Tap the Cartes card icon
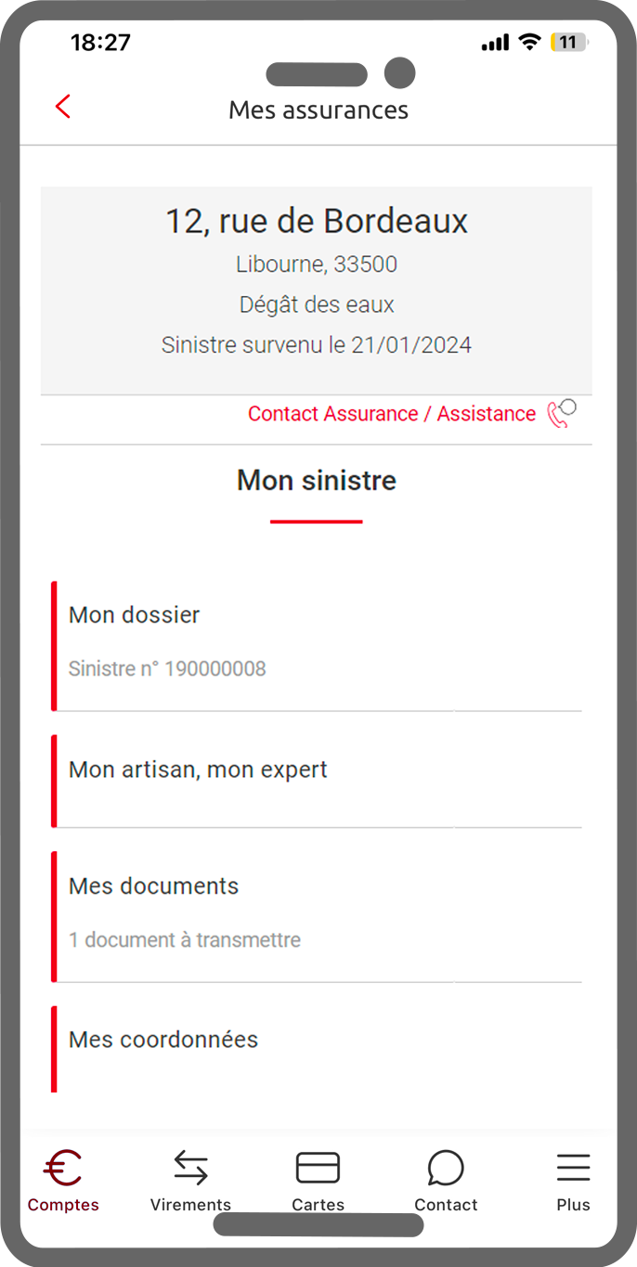Viewport: 637px width, 1267px height. point(318,1168)
